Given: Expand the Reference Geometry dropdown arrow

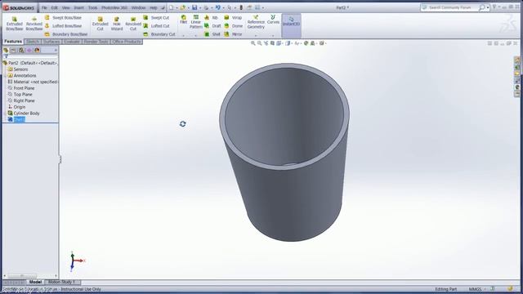Looking at the screenshot, I should (x=256, y=35).
